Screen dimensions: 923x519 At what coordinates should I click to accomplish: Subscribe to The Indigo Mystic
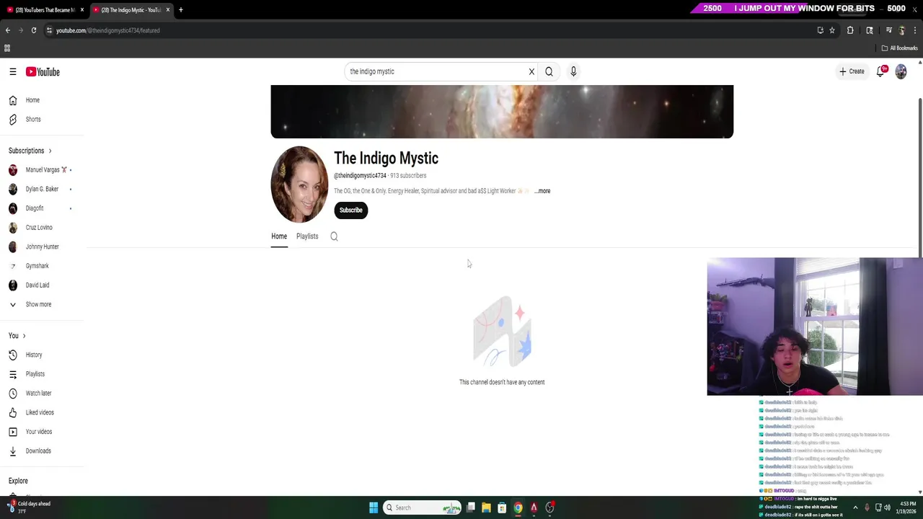(x=351, y=210)
